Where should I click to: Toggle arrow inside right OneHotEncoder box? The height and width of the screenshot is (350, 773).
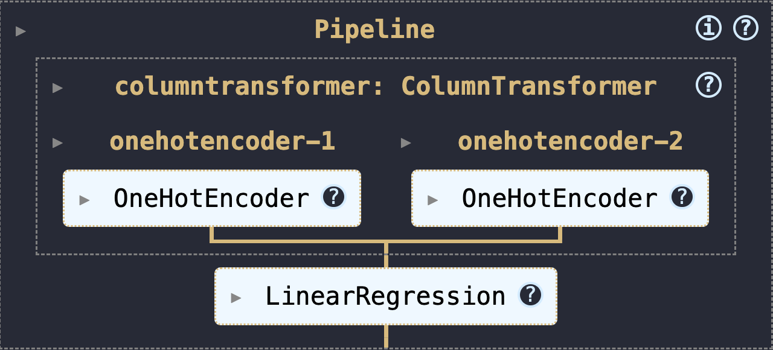pyautogui.click(x=432, y=200)
